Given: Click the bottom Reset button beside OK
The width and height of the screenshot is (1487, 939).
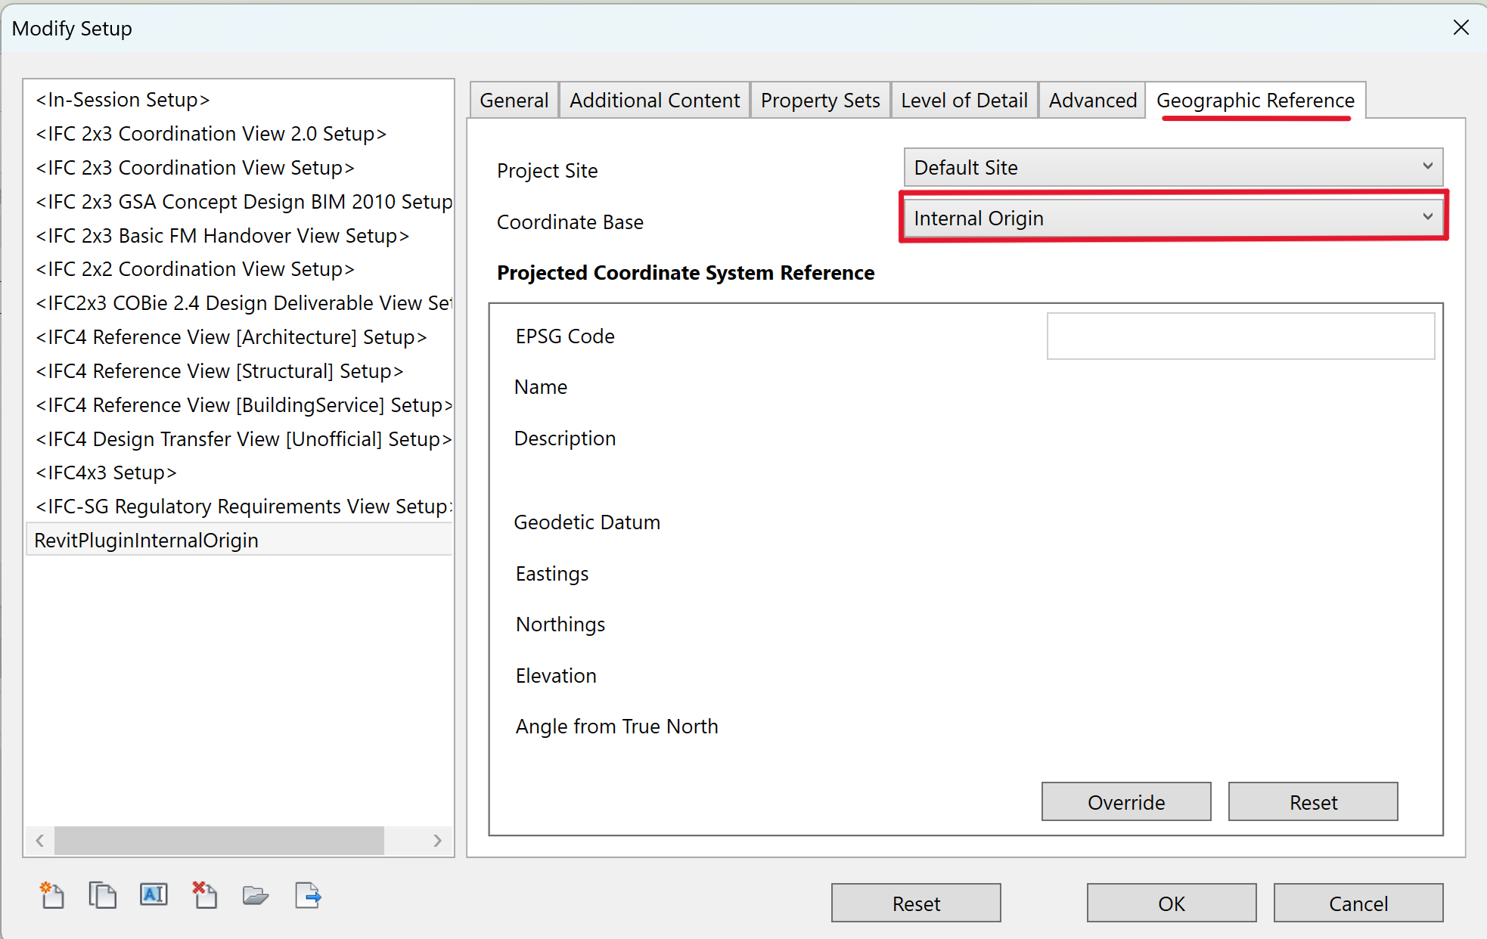Looking at the screenshot, I should point(916,903).
